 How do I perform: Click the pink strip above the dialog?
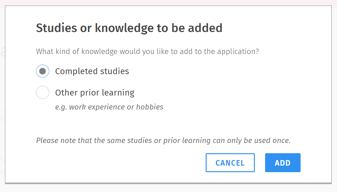click(x=168, y=2)
